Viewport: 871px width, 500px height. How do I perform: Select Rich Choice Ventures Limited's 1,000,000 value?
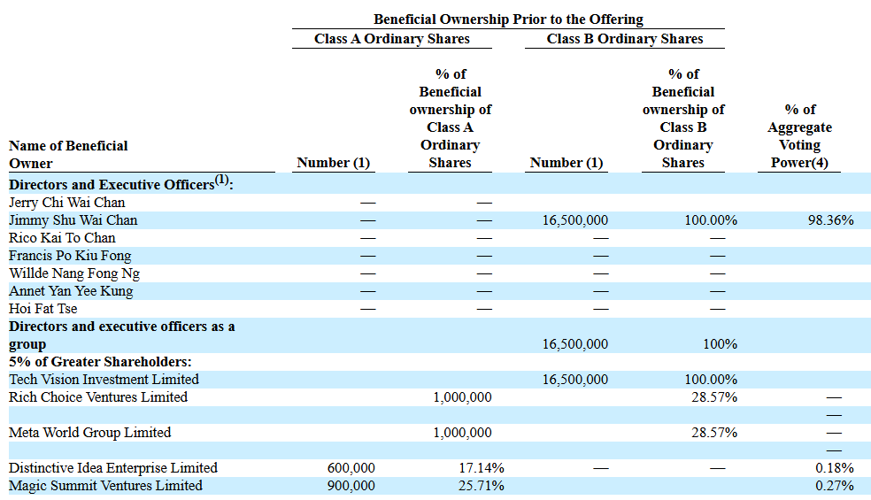click(x=462, y=397)
